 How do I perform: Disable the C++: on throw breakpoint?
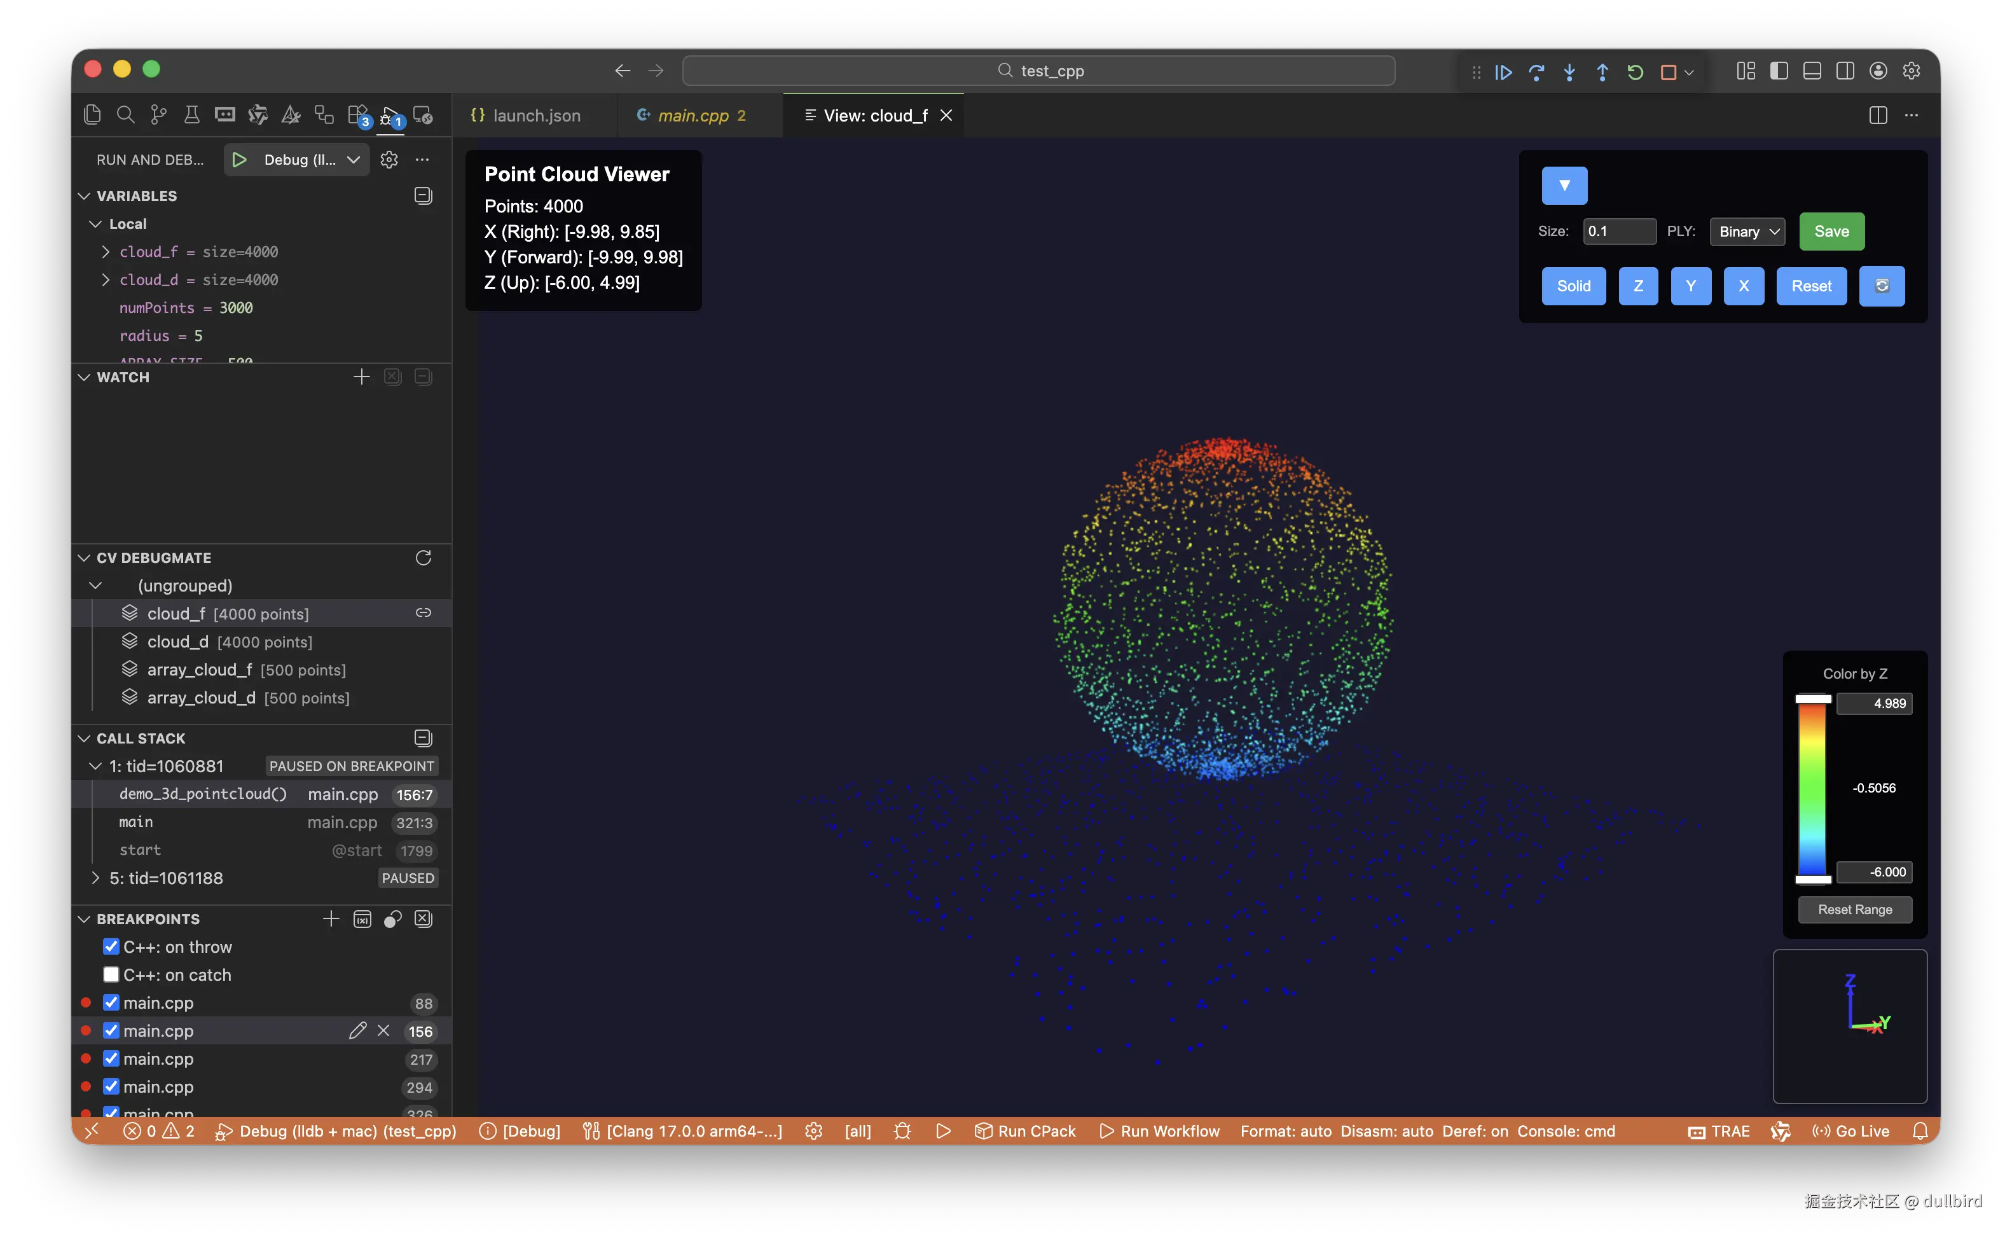click(x=111, y=946)
